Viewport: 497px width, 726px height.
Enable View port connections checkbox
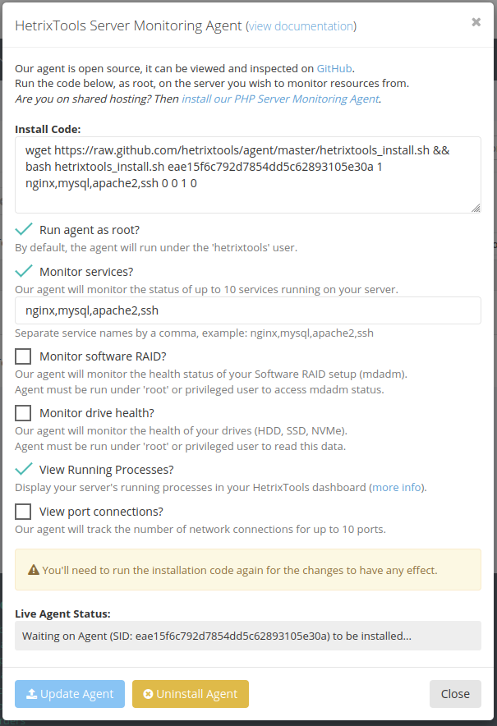point(23,512)
